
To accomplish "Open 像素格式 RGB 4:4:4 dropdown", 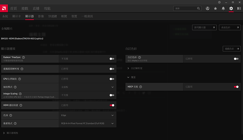I will (87, 124).
